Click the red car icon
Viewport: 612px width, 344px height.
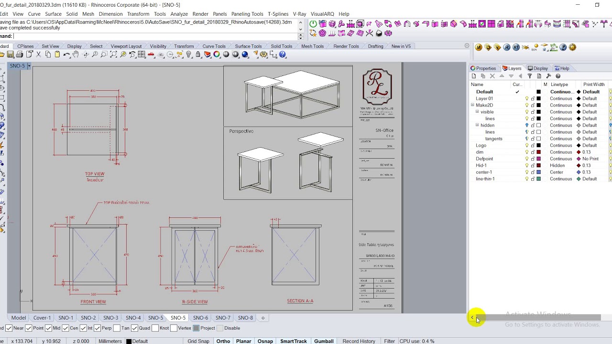(x=151, y=54)
